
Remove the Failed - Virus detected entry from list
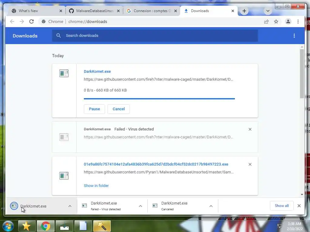250,129
